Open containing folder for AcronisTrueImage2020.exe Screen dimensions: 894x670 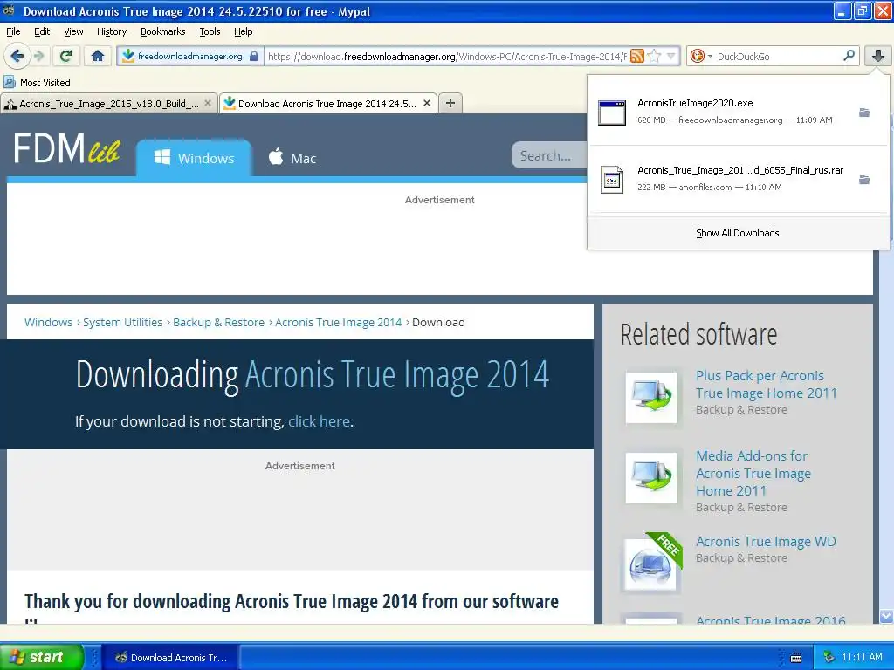click(x=864, y=113)
